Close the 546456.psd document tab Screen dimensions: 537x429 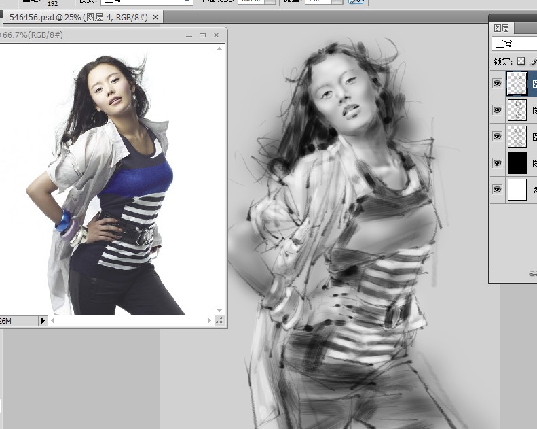click(x=155, y=17)
